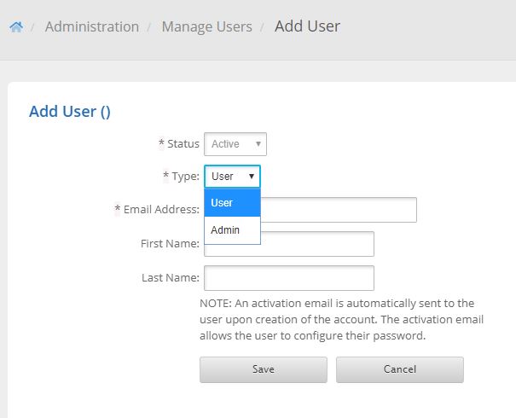Click the Type field label
The height and width of the screenshot is (418, 516).
click(185, 177)
